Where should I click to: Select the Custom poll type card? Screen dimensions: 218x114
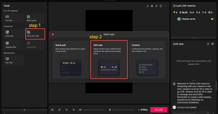147,60
